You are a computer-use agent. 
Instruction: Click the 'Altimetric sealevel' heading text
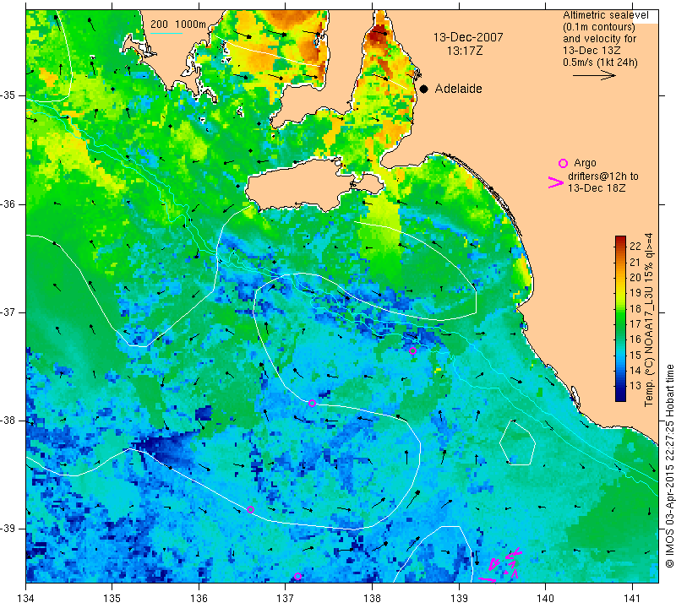[606, 15]
